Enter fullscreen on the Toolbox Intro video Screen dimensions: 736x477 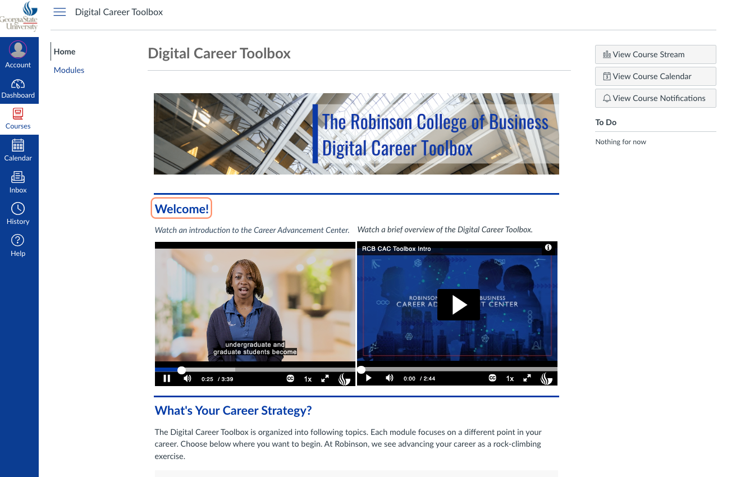click(x=527, y=379)
